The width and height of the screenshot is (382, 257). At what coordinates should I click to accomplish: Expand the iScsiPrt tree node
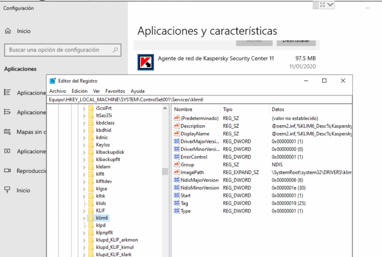point(84,109)
